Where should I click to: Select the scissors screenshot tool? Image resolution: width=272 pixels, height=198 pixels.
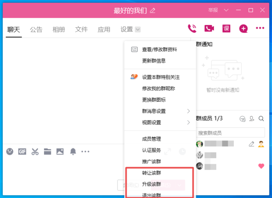[x=35, y=152]
